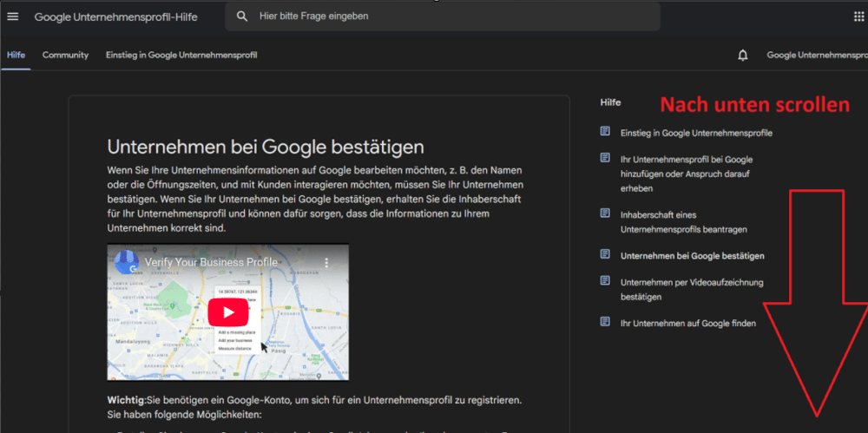The height and width of the screenshot is (433, 868).
Task: Click the bold word Wichtig
Action: pyautogui.click(x=126, y=399)
